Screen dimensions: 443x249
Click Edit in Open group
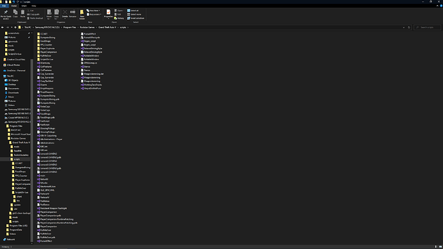click(x=118, y=14)
